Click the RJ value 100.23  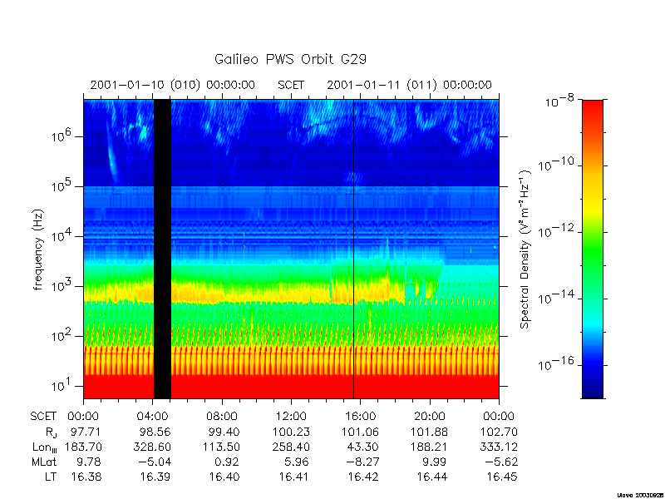coord(291,432)
